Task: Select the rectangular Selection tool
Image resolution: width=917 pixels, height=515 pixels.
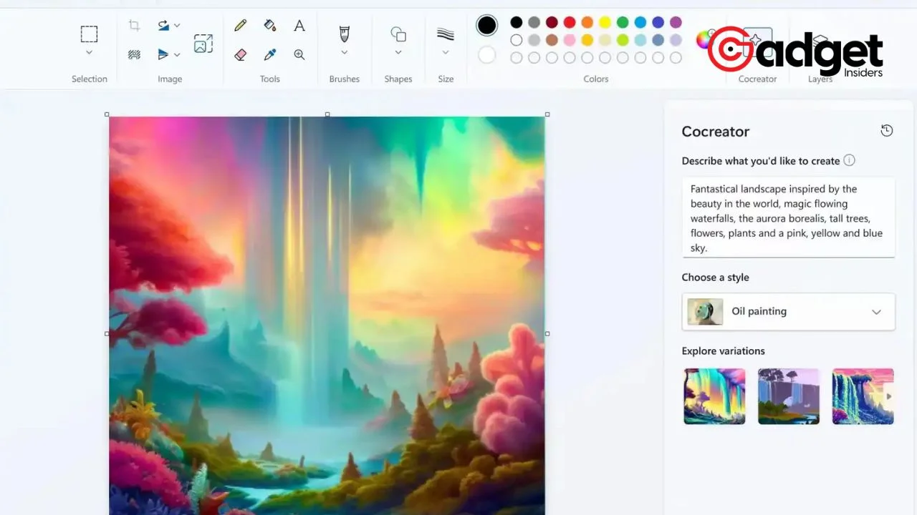Action: 89,34
